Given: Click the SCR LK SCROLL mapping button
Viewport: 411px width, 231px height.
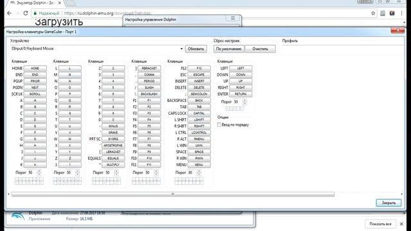Looking at the screenshot, I should (35, 94).
